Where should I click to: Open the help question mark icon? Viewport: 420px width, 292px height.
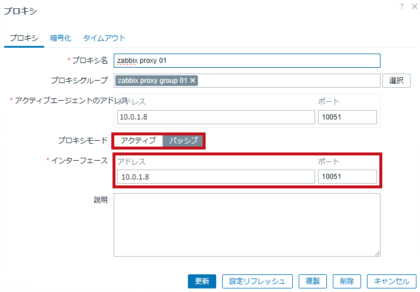(x=401, y=6)
